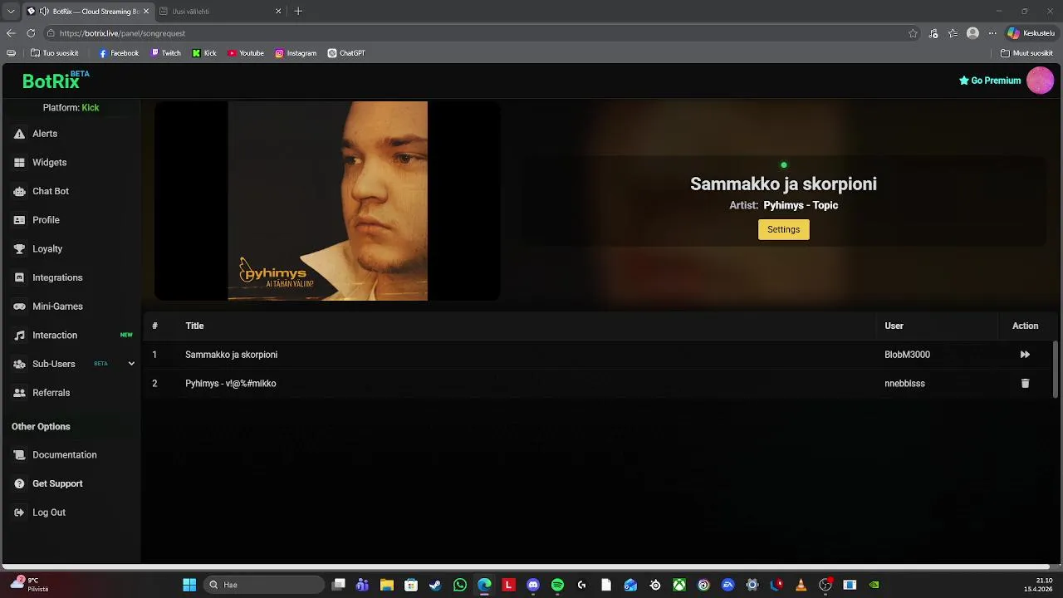Open the Kick bookmark

coord(204,53)
